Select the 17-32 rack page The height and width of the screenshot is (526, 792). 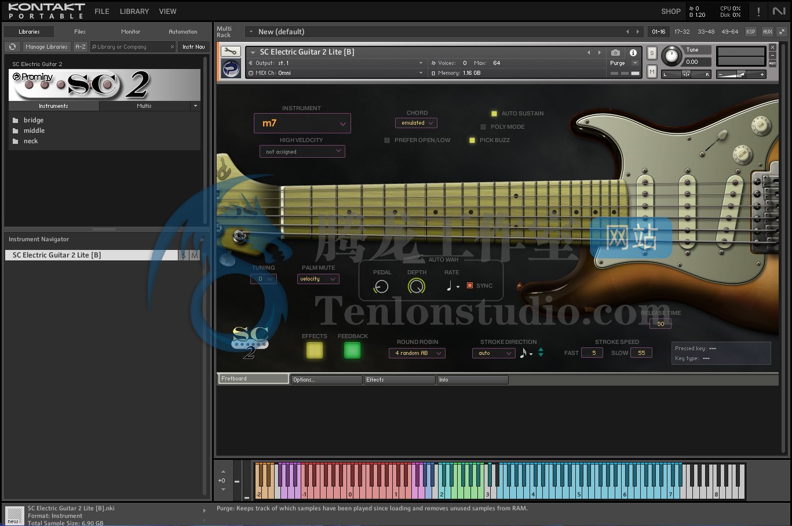(682, 31)
